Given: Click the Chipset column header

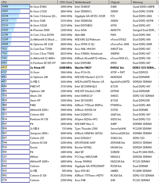Looking at the screenshot, I should point(120,2).
